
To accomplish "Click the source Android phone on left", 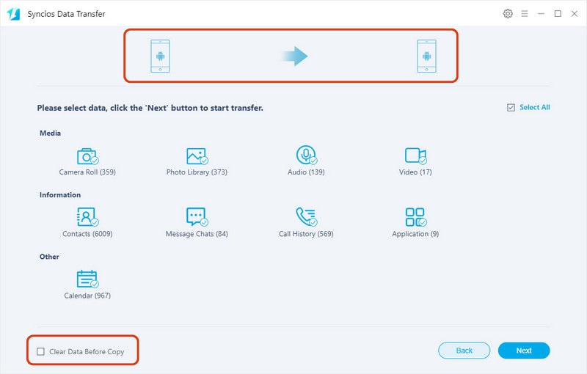I will (x=160, y=56).
